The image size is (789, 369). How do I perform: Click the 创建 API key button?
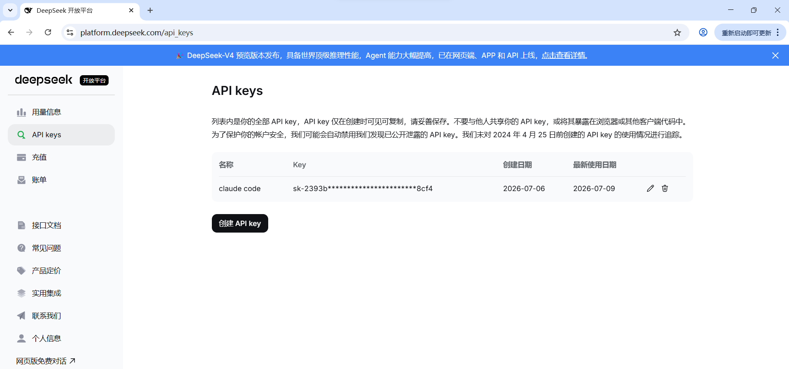[240, 223]
